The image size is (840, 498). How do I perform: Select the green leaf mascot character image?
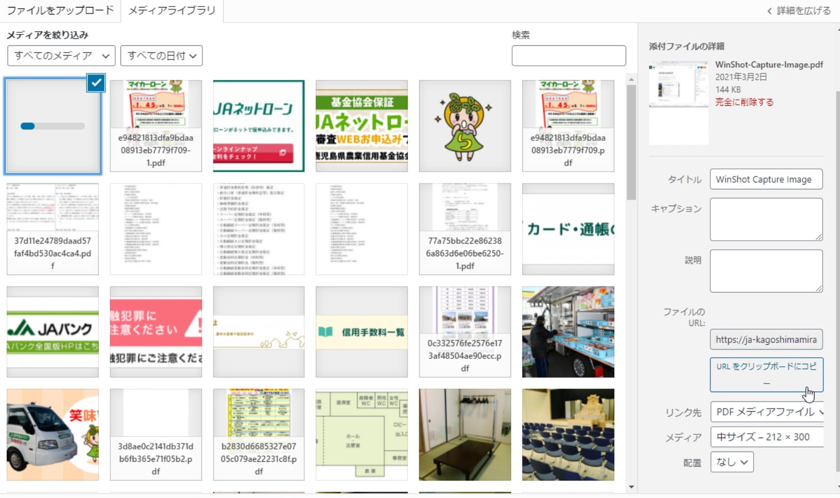pyautogui.click(x=465, y=126)
